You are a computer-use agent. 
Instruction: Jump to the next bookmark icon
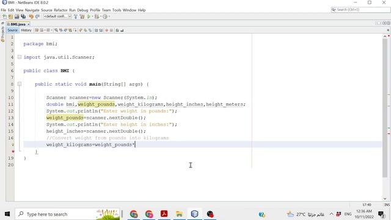tap(86, 30)
